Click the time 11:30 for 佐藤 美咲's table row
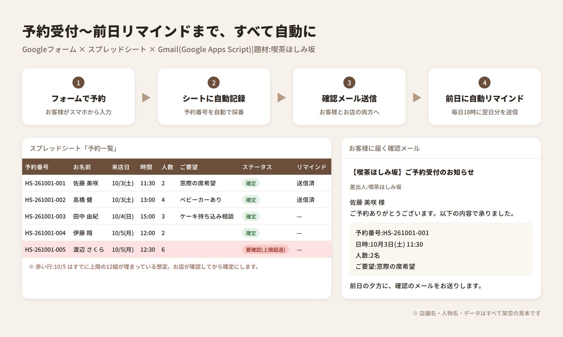This screenshot has height=337, width=563. coord(148,183)
